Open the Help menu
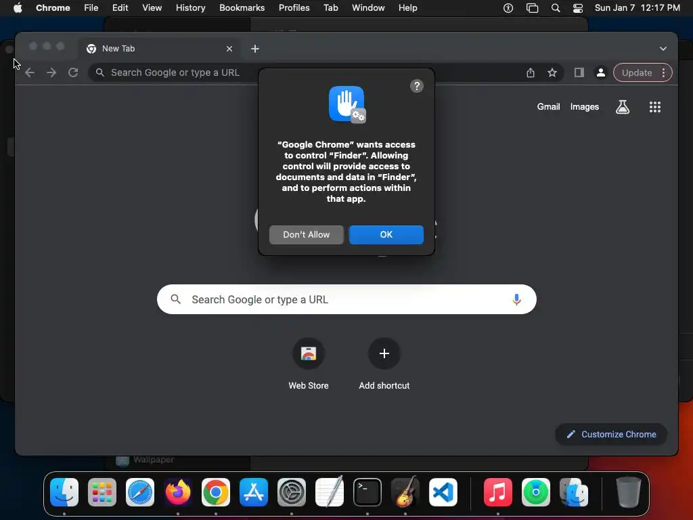 pos(407,7)
